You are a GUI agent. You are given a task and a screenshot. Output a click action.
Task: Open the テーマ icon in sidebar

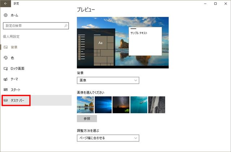[x=6, y=79]
